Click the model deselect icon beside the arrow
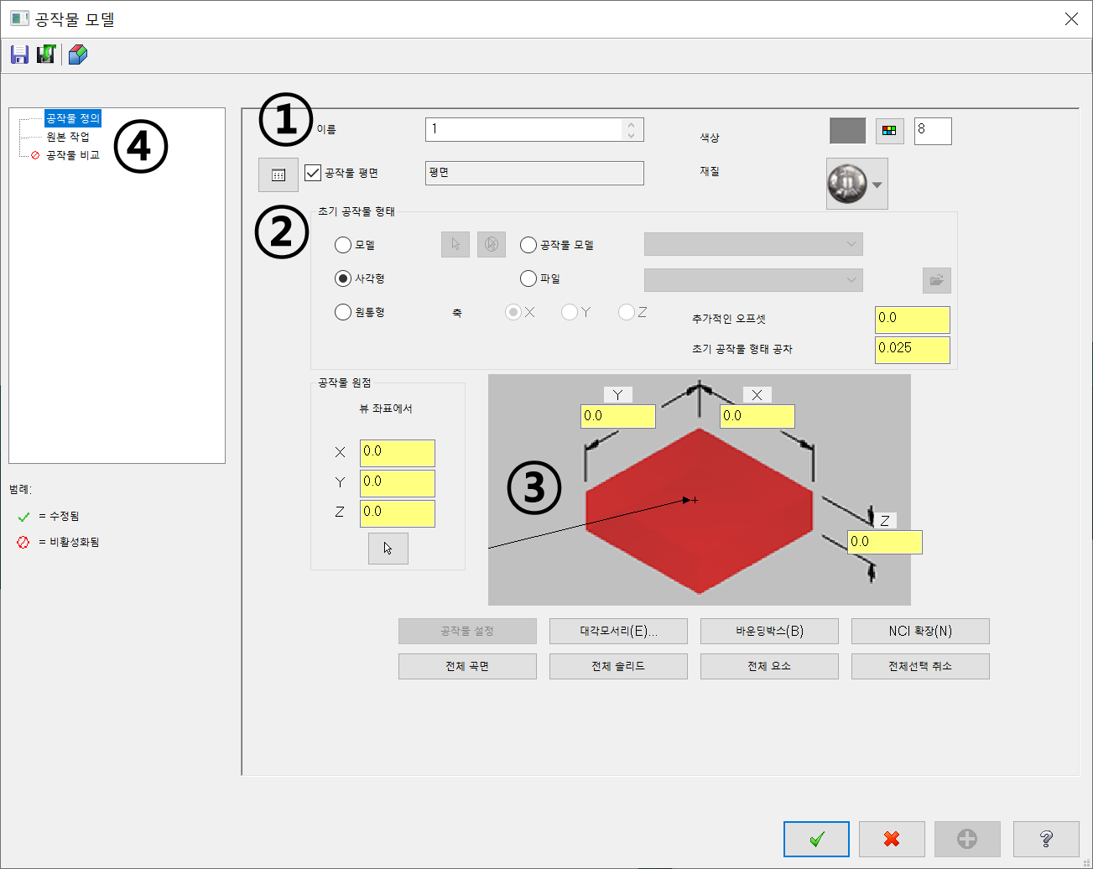This screenshot has width=1093, height=869. coord(492,244)
